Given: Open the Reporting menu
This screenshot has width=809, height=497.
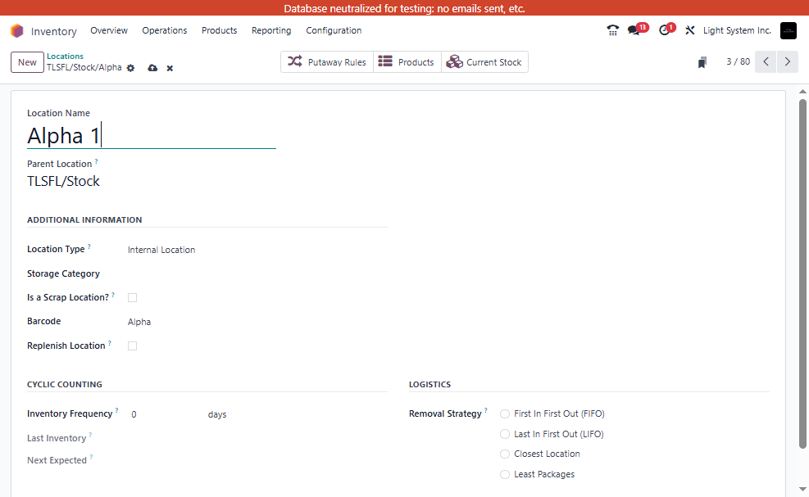Looking at the screenshot, I should click(x=271, y=30).
